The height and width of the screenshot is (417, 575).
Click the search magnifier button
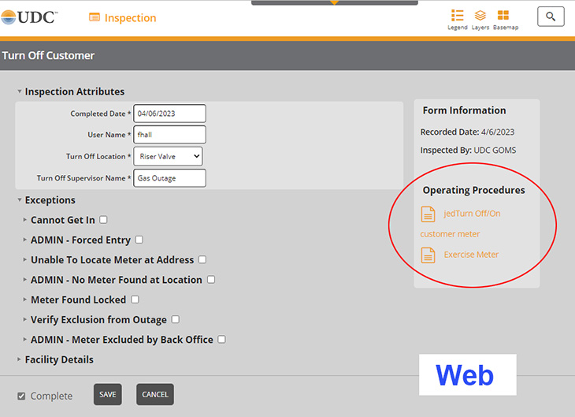551,17
